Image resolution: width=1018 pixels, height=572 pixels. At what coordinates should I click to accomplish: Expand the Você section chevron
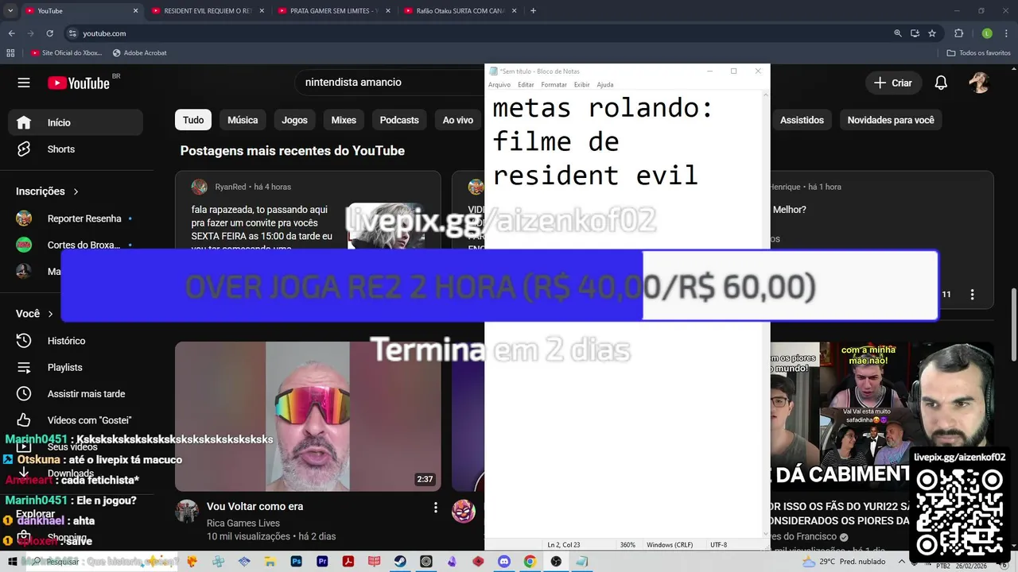pyautogui.click(x=50, y=314)
